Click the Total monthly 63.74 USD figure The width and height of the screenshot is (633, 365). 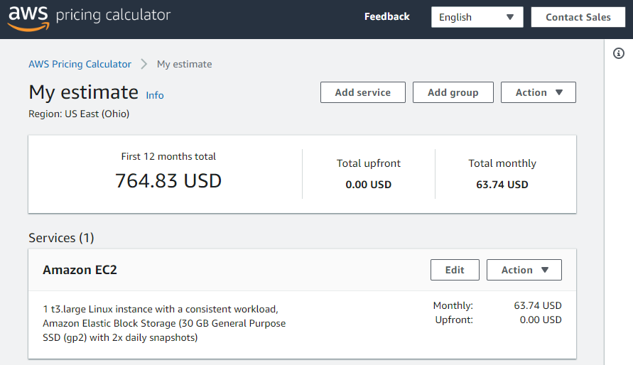click(502, 185)
